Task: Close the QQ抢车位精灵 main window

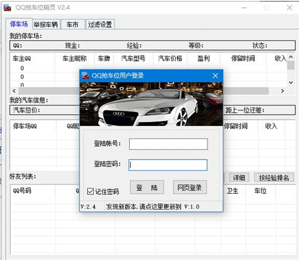Action: (x=289, y=8)
